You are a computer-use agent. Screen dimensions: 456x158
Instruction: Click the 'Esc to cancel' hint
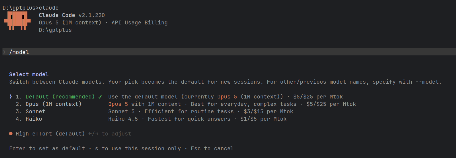(212, 148)
